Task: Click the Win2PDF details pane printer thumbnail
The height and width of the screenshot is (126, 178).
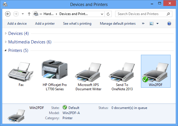Action: (x=16, y=115)
